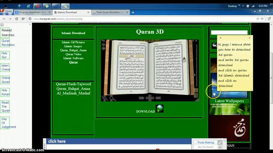The height and width of the screenshot is (153, 273).
Task: Click the Day Of Judgement related search
Action: (x=9, y=123)
